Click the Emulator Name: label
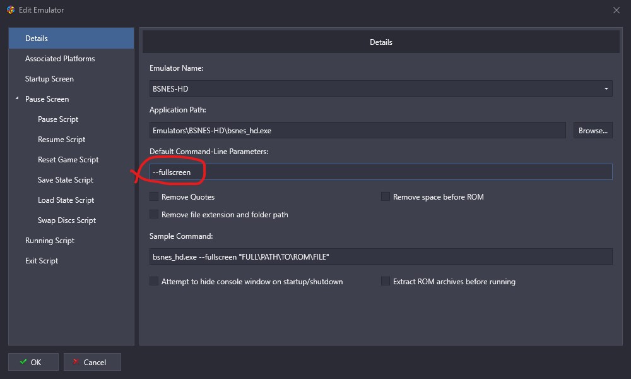Screen dimensions: 631x379 [176, 68]
